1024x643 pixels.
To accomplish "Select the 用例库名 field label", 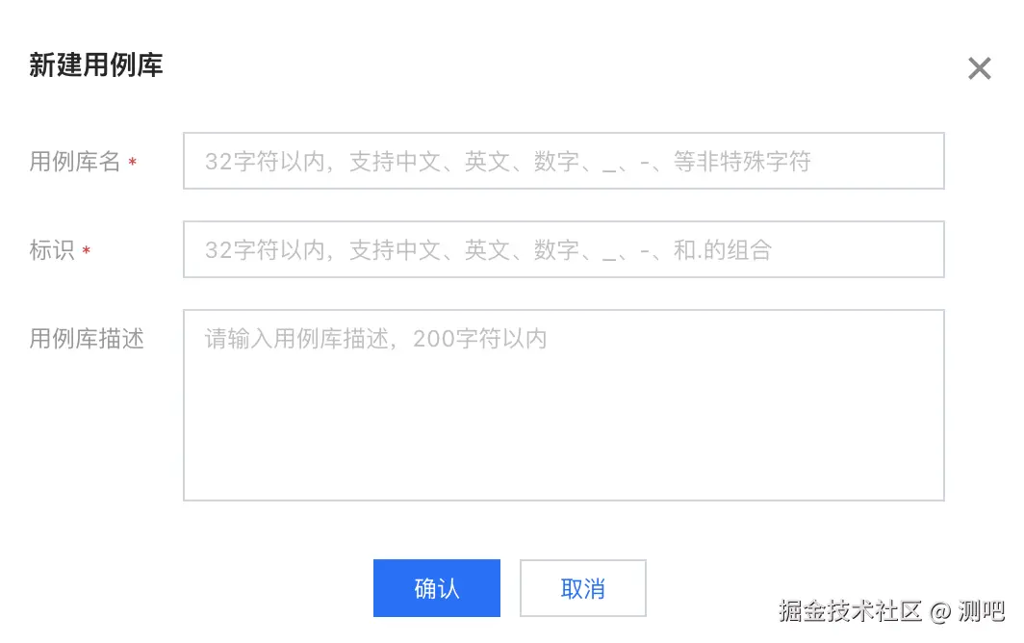I will tap(74, 162).
